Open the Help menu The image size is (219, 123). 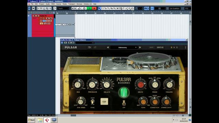(95, 4)
